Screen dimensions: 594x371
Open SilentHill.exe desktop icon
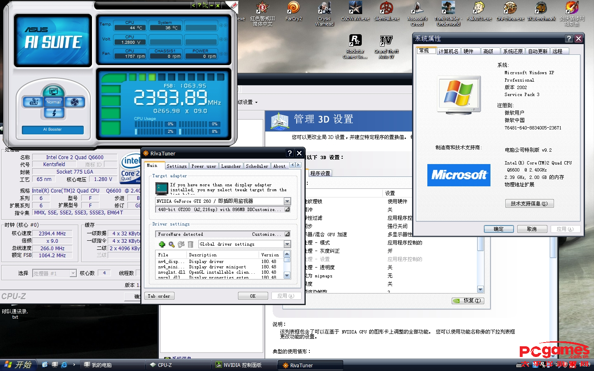point(387,11)
